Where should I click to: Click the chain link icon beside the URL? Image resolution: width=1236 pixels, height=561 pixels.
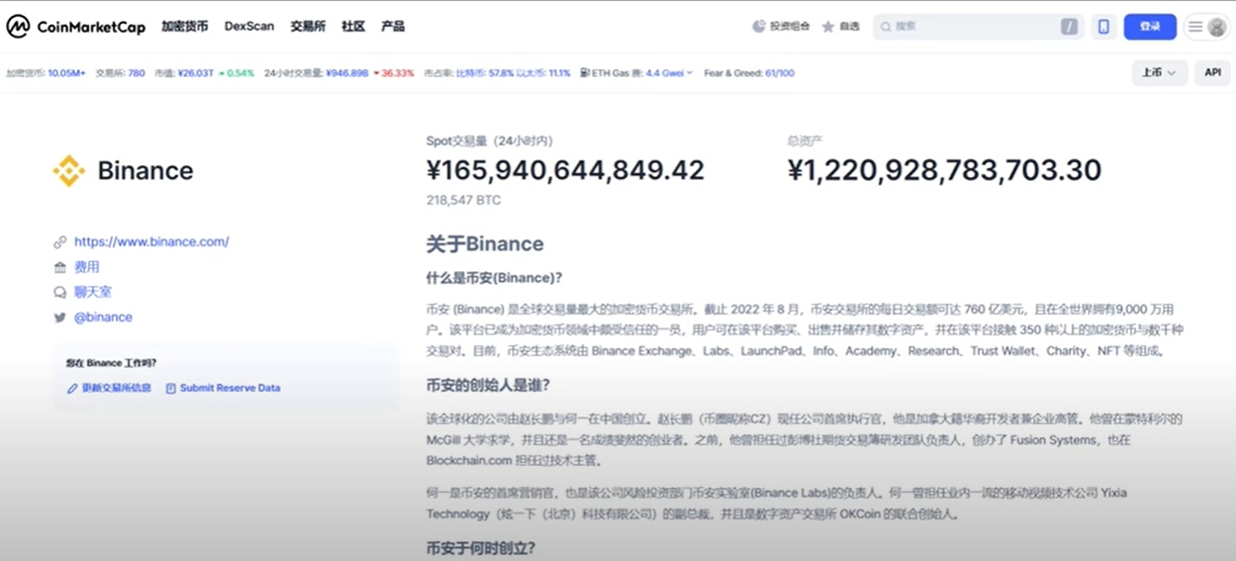(x=60, y=242)
